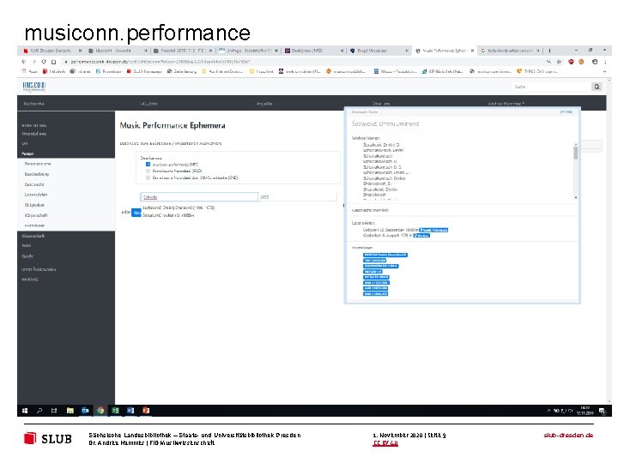Viewport: 618px width, 463px height.
Task: Select Normdaten in the Person submenu
Action: point(34,225)
